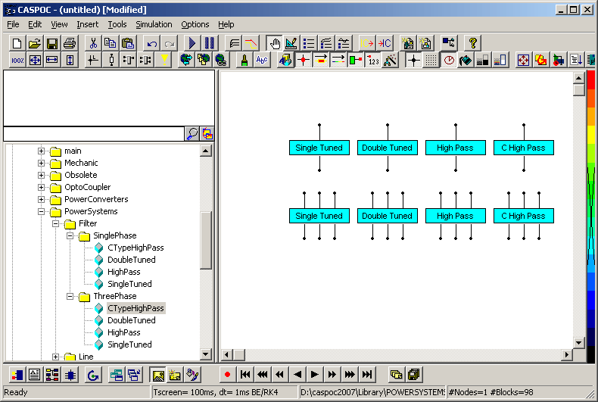Open the Help menu
This screenshot has height=402, width=598.
tap(226, 24)
